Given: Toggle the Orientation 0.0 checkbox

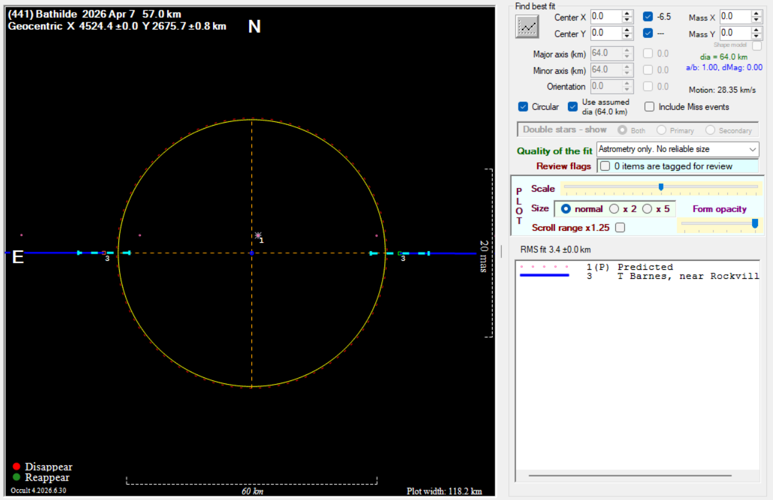Looking at the screenshot, I should point(648,87).
